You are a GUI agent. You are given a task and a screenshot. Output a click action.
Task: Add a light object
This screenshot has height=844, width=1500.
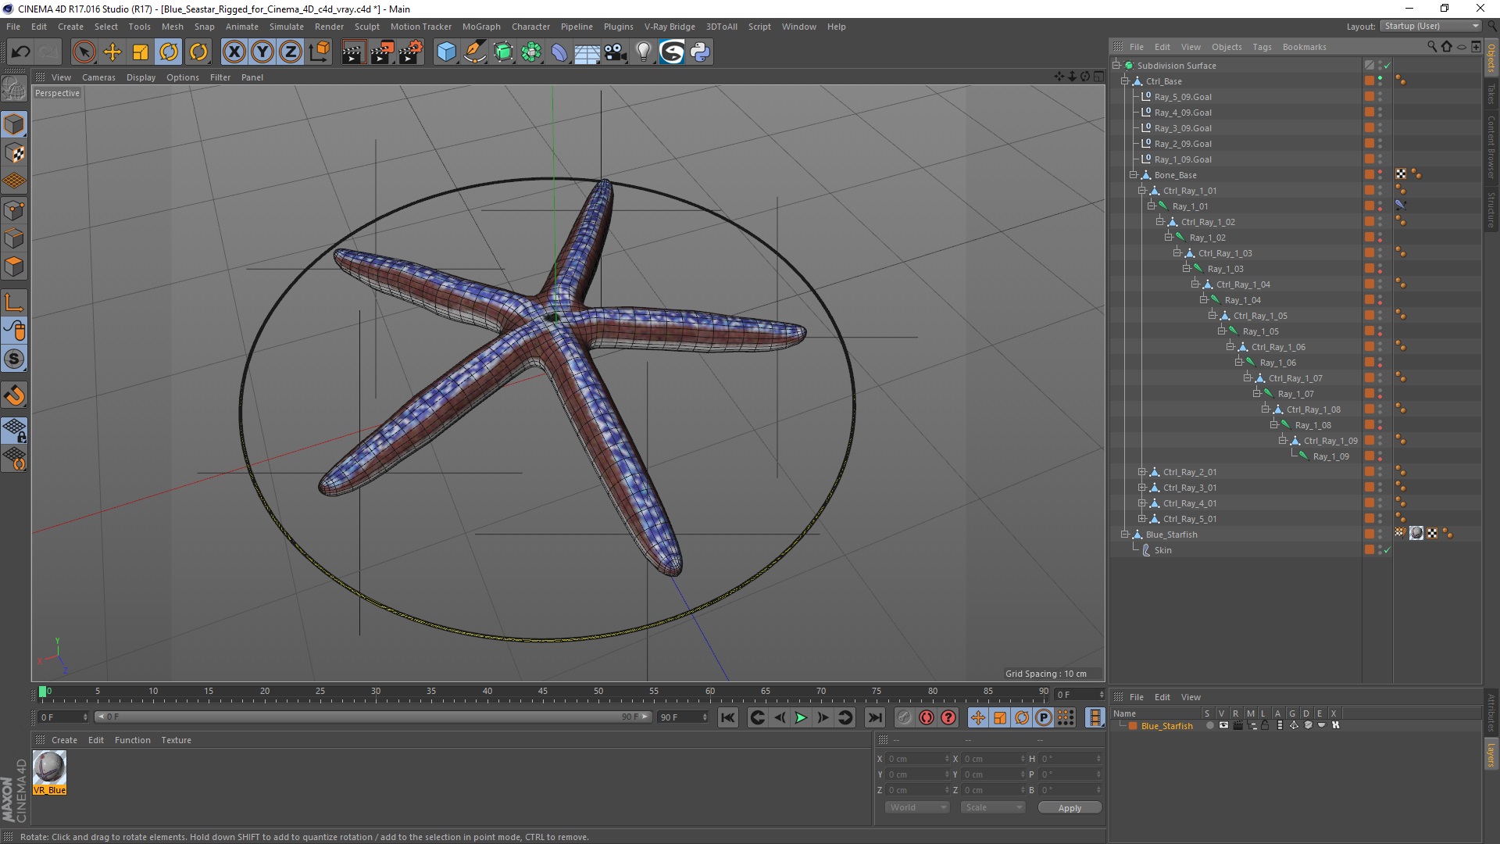click(643, 52)
